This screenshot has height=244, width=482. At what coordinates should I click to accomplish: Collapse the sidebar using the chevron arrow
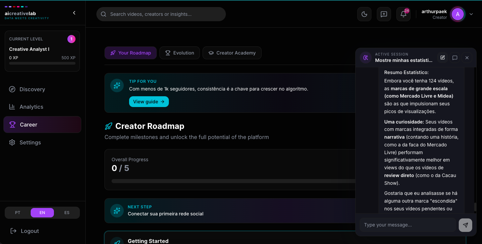74,12
